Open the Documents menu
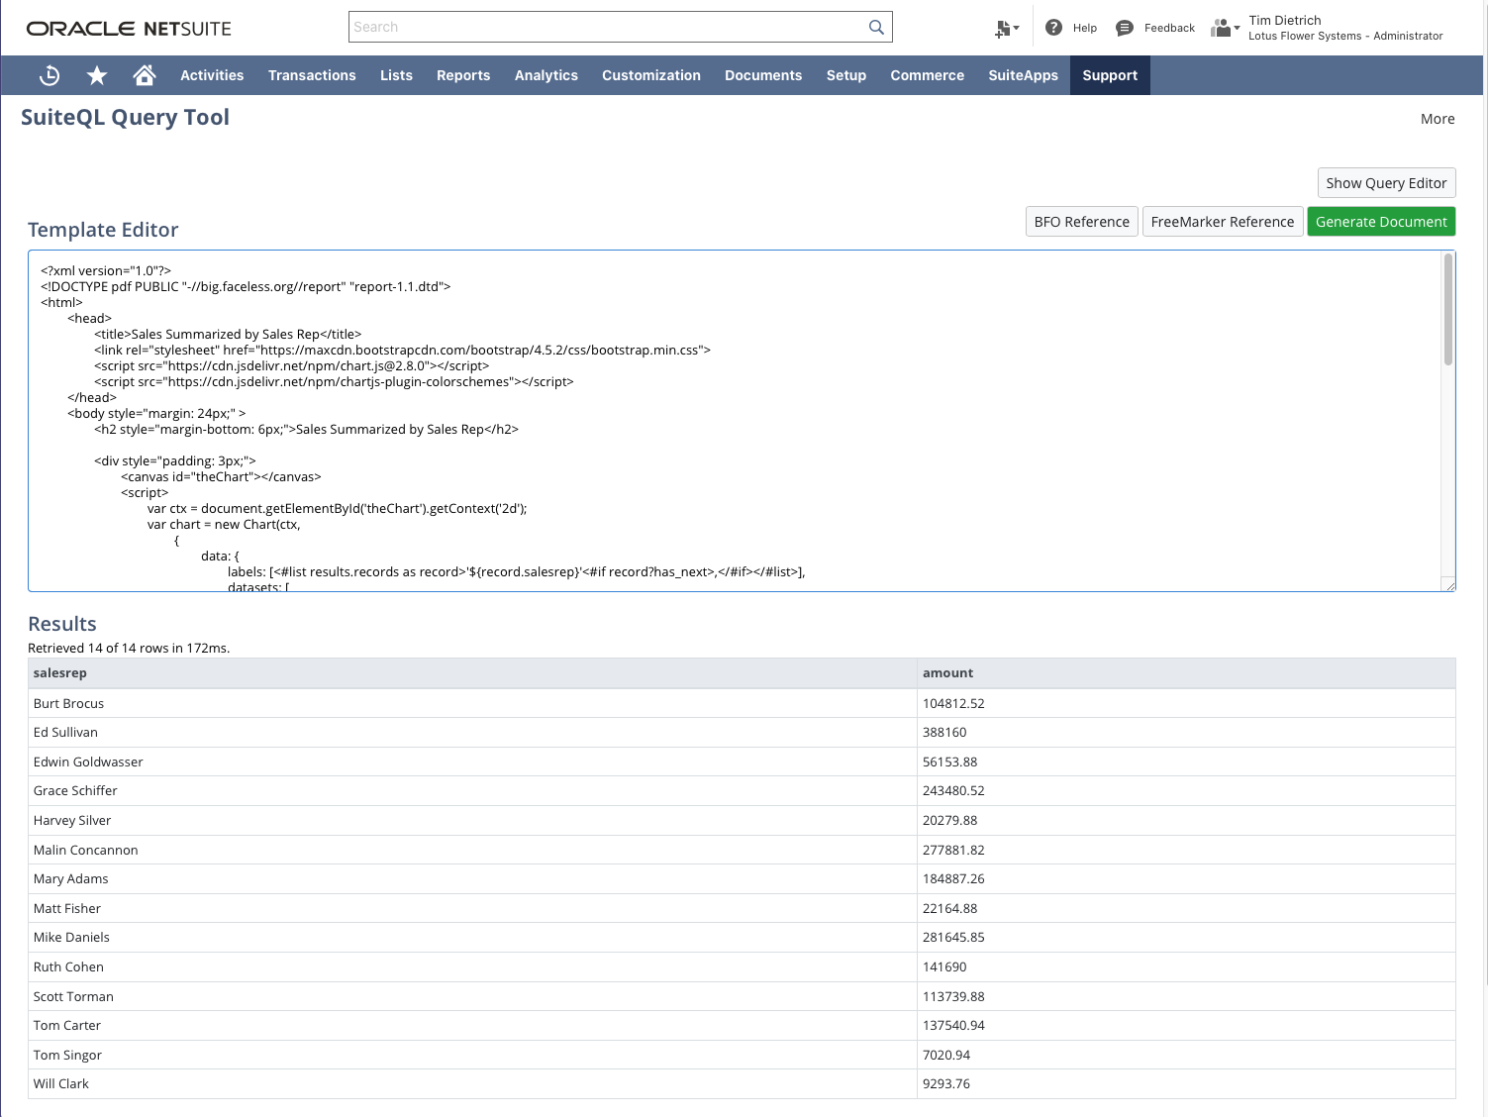 (763, 75)
